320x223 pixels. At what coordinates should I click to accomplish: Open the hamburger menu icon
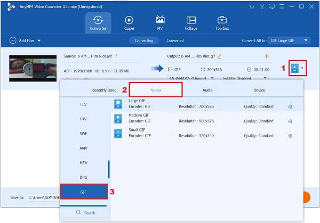282,6
